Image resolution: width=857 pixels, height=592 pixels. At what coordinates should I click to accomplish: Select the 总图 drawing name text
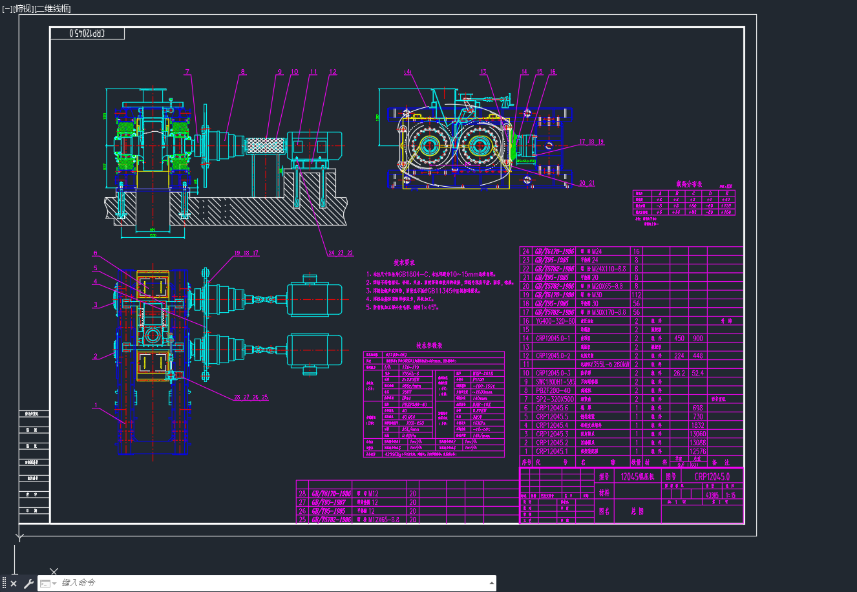(x=637, y=511)
